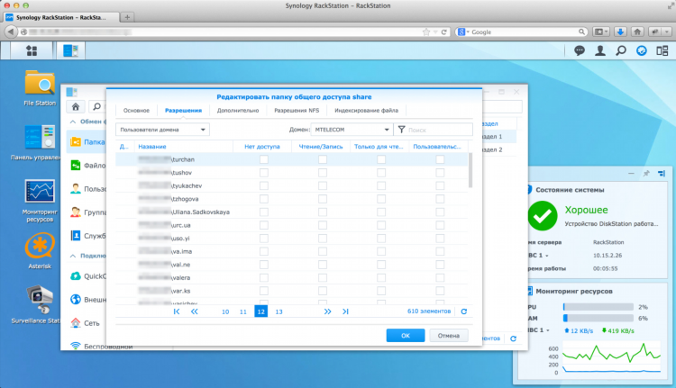Viewport: 676px width, 388px height.
Task: Open Domain users type dropdown
Action: pos(162,130)
